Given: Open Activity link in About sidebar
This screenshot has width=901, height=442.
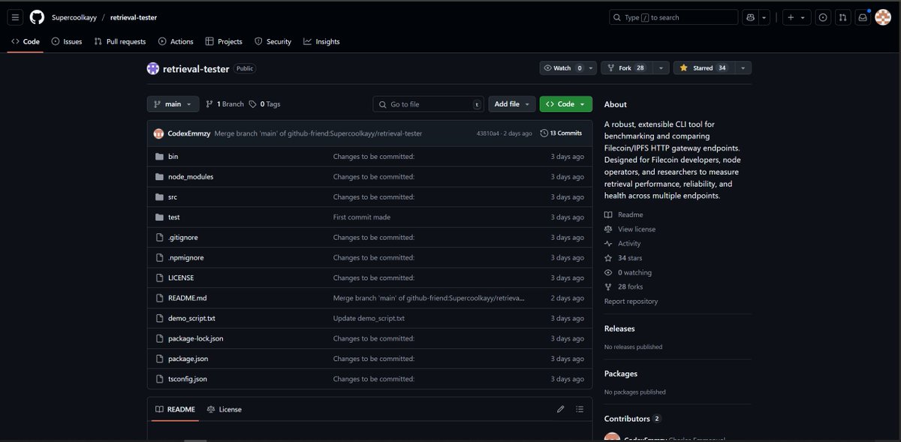Looking at the screenshot, I should click(x=622, y=244).
